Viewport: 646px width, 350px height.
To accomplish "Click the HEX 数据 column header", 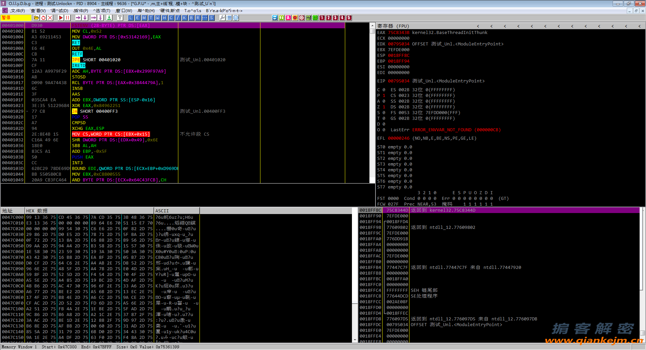I will tap(89, 211).
